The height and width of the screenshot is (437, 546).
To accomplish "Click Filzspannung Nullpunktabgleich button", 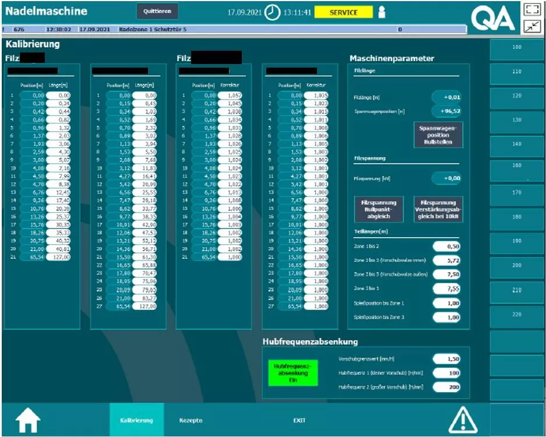I will tap(379, 209).
